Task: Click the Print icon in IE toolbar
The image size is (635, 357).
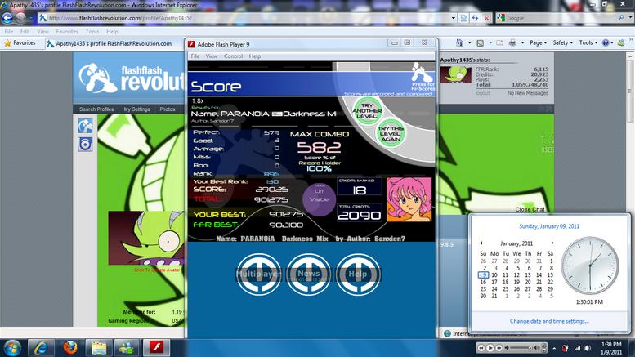Action: [x=512, y=42]
